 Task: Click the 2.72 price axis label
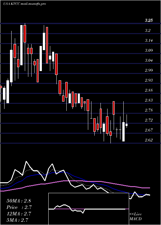[x=148, y=120]
